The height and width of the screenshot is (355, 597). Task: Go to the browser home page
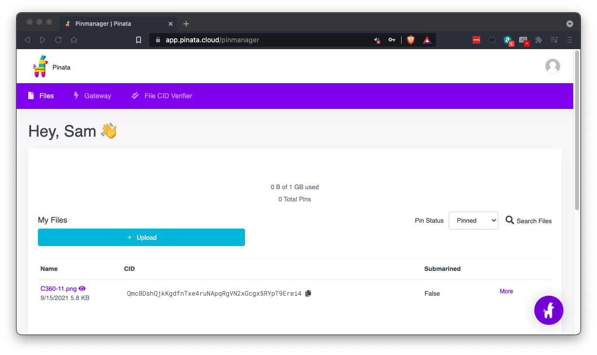click(74, 40)
